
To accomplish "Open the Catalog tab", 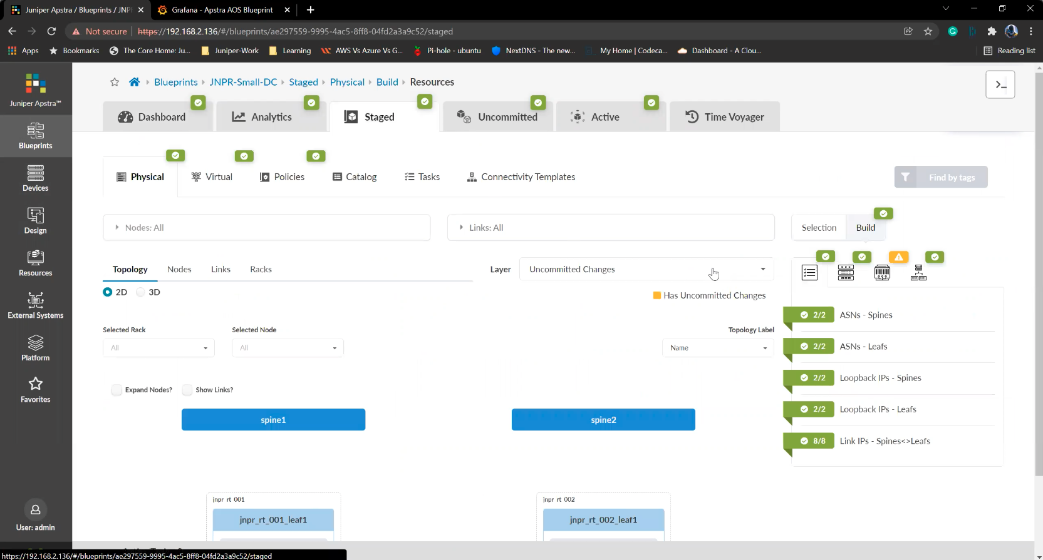I will tap(355, 177).
